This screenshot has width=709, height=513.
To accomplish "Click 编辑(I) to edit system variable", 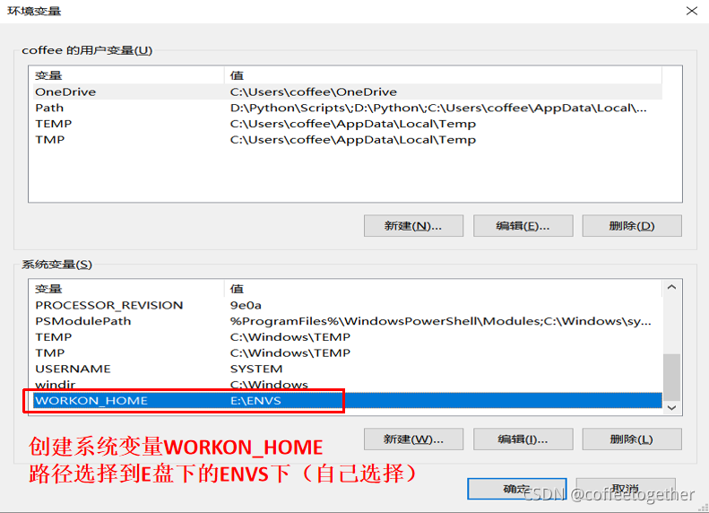I will pos(523,439).
